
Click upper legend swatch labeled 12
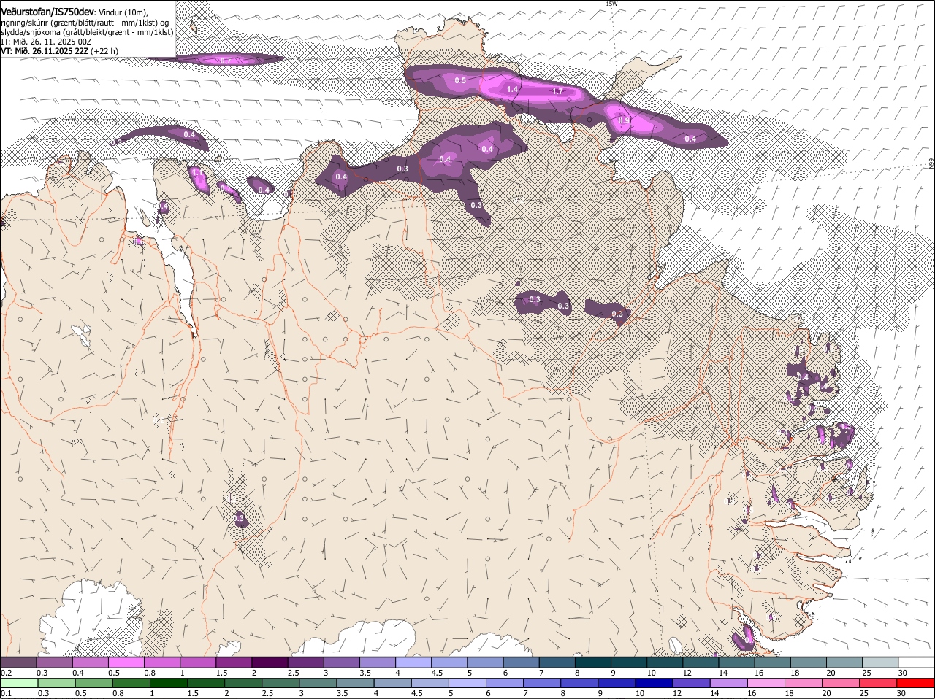(701, 662)
